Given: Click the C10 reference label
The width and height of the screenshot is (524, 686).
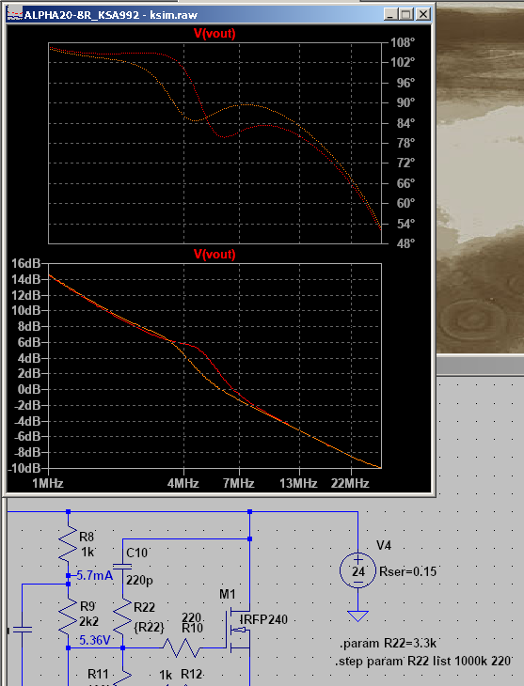Looking at the screenshot, I should [x=136, y=553].
